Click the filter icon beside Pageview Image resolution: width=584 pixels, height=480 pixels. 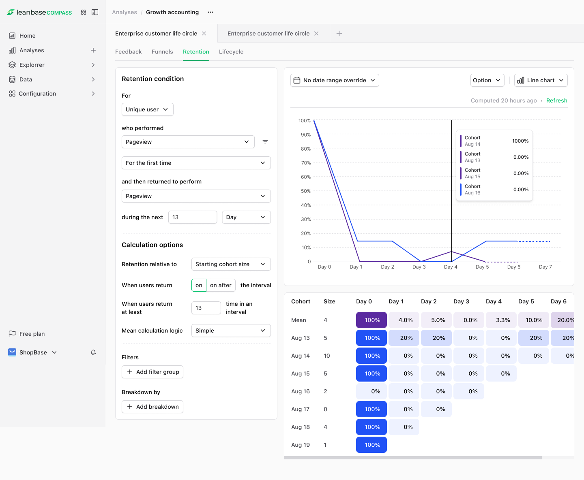[265, 142]
